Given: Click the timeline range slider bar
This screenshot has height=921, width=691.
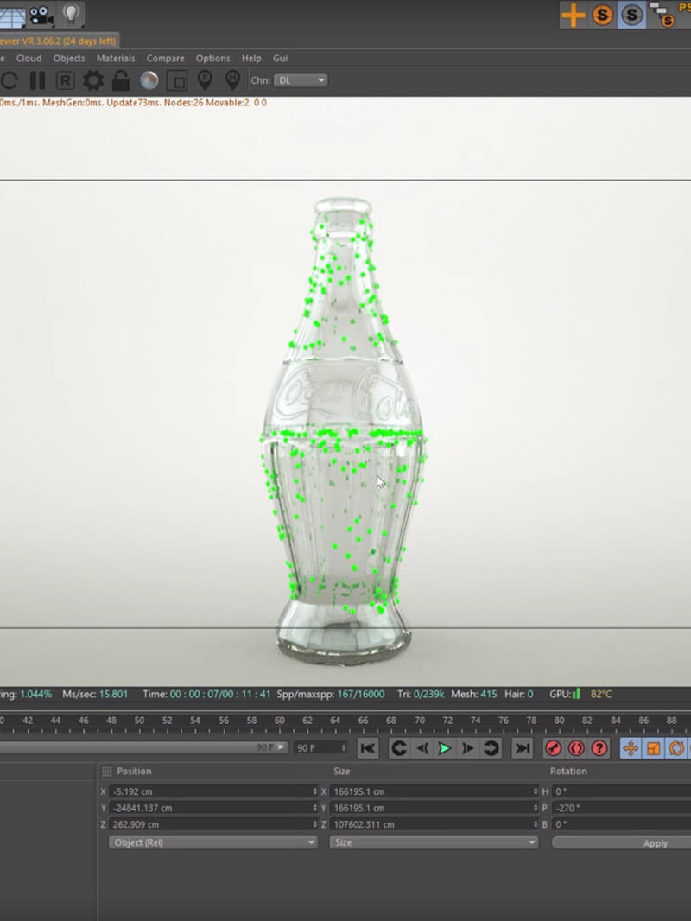Looking at the screenshot, I should tap(144, 747).
